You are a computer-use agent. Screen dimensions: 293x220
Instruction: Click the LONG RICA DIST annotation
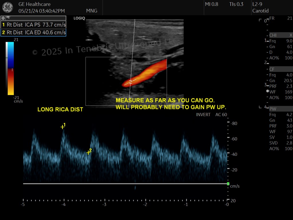pos(60,109)
